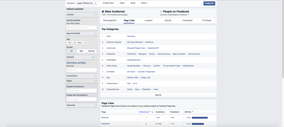Open the Interests settings gear icon
Image resolution: width=284 pixels, height=127 pixels.
click(x=93, y=57)
